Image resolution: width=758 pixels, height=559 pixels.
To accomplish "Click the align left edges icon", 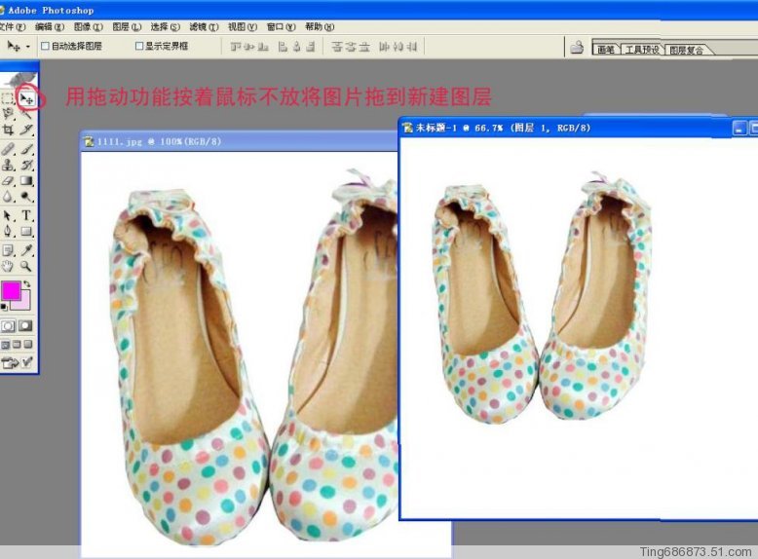I will tap(284, 47).
